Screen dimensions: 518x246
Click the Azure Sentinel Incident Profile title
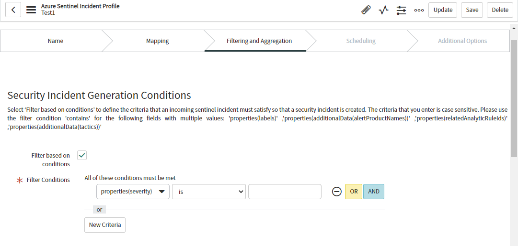(81, 6)
